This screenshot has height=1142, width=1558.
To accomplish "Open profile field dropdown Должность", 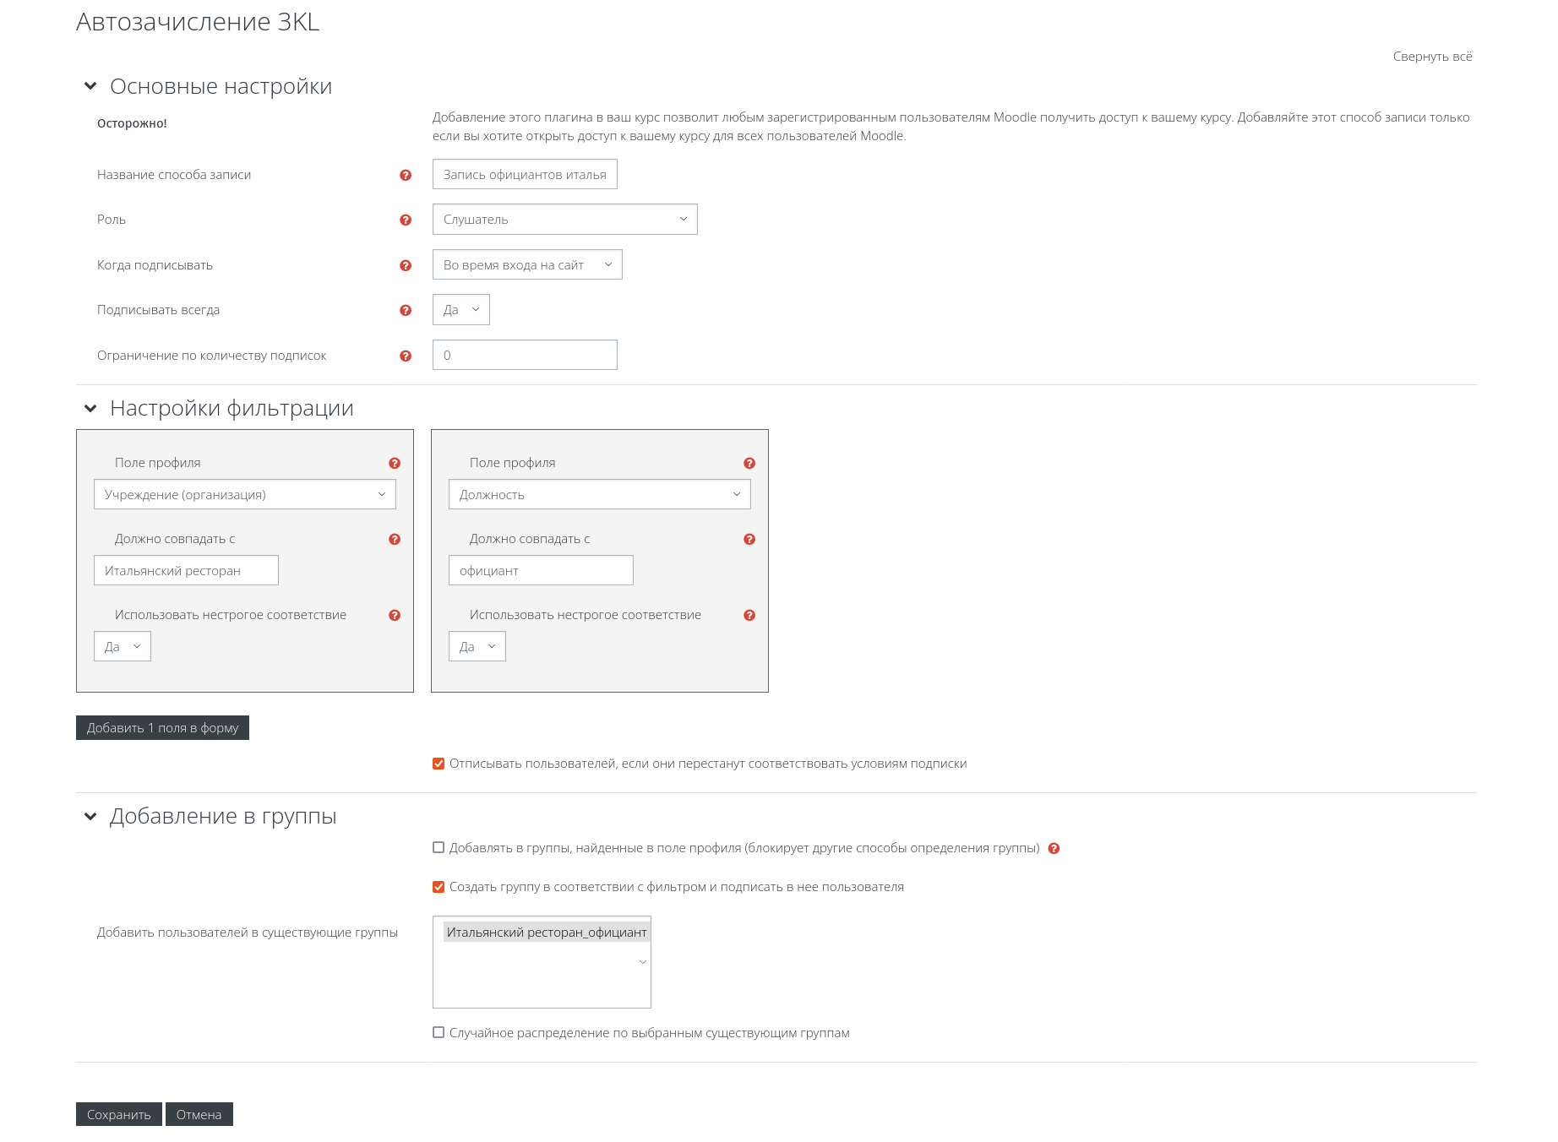I will [x=599, y=494].
